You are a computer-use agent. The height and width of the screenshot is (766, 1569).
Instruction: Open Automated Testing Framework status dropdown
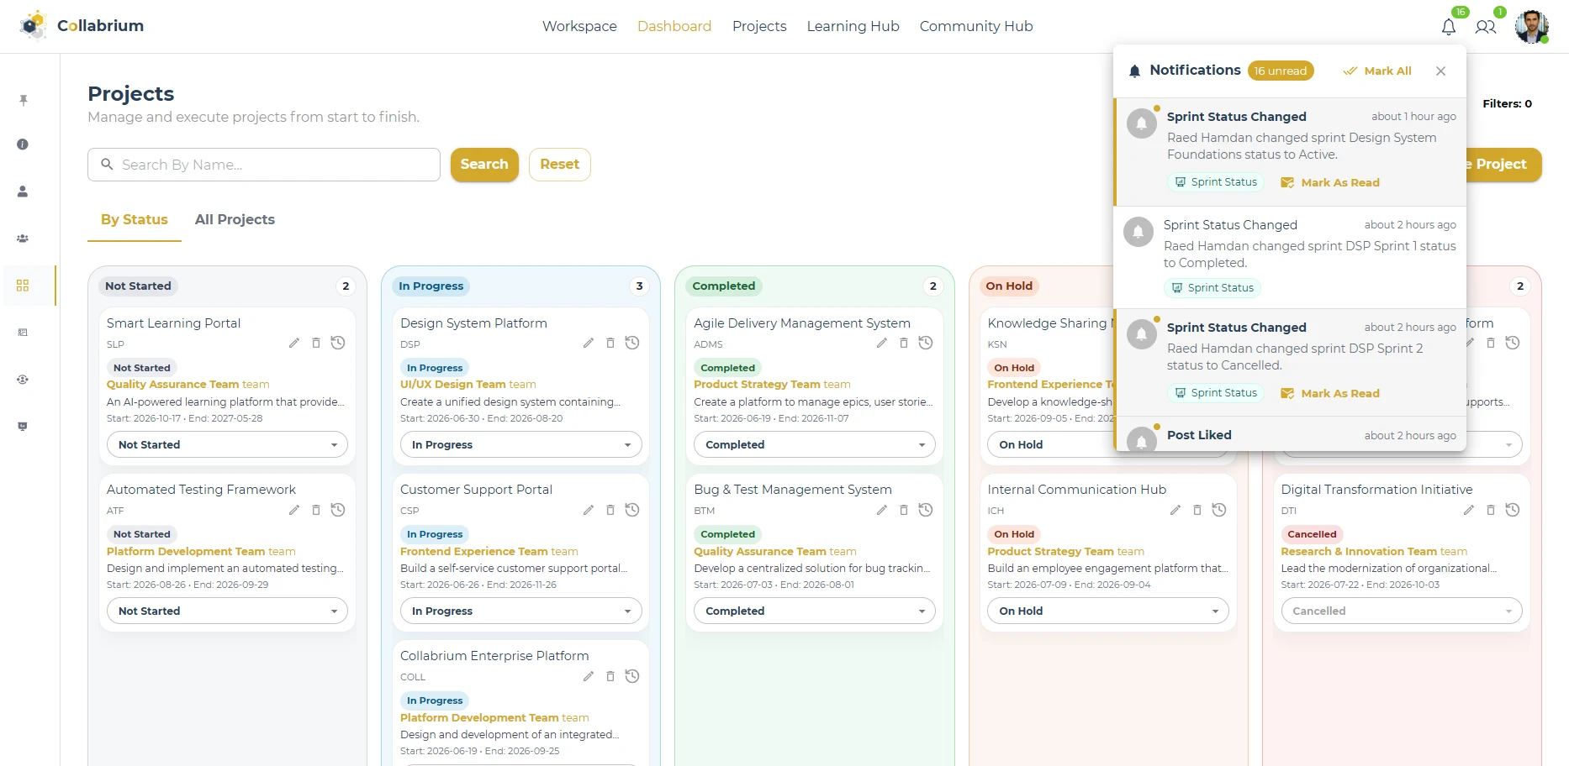tap(227, 611)
